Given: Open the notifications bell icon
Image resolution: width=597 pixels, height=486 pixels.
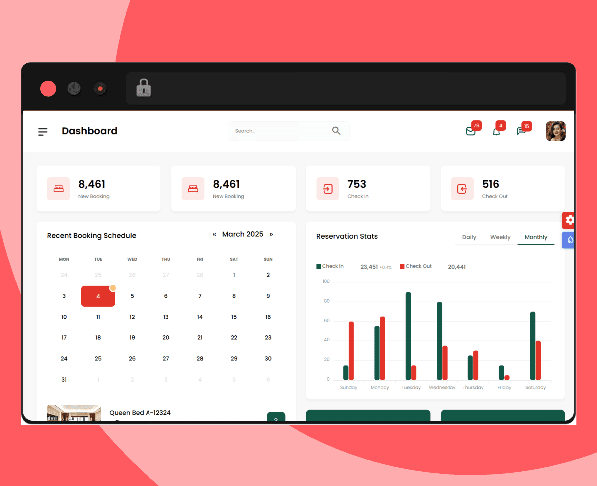Looking at the screenshot, I should click(496, 132).
